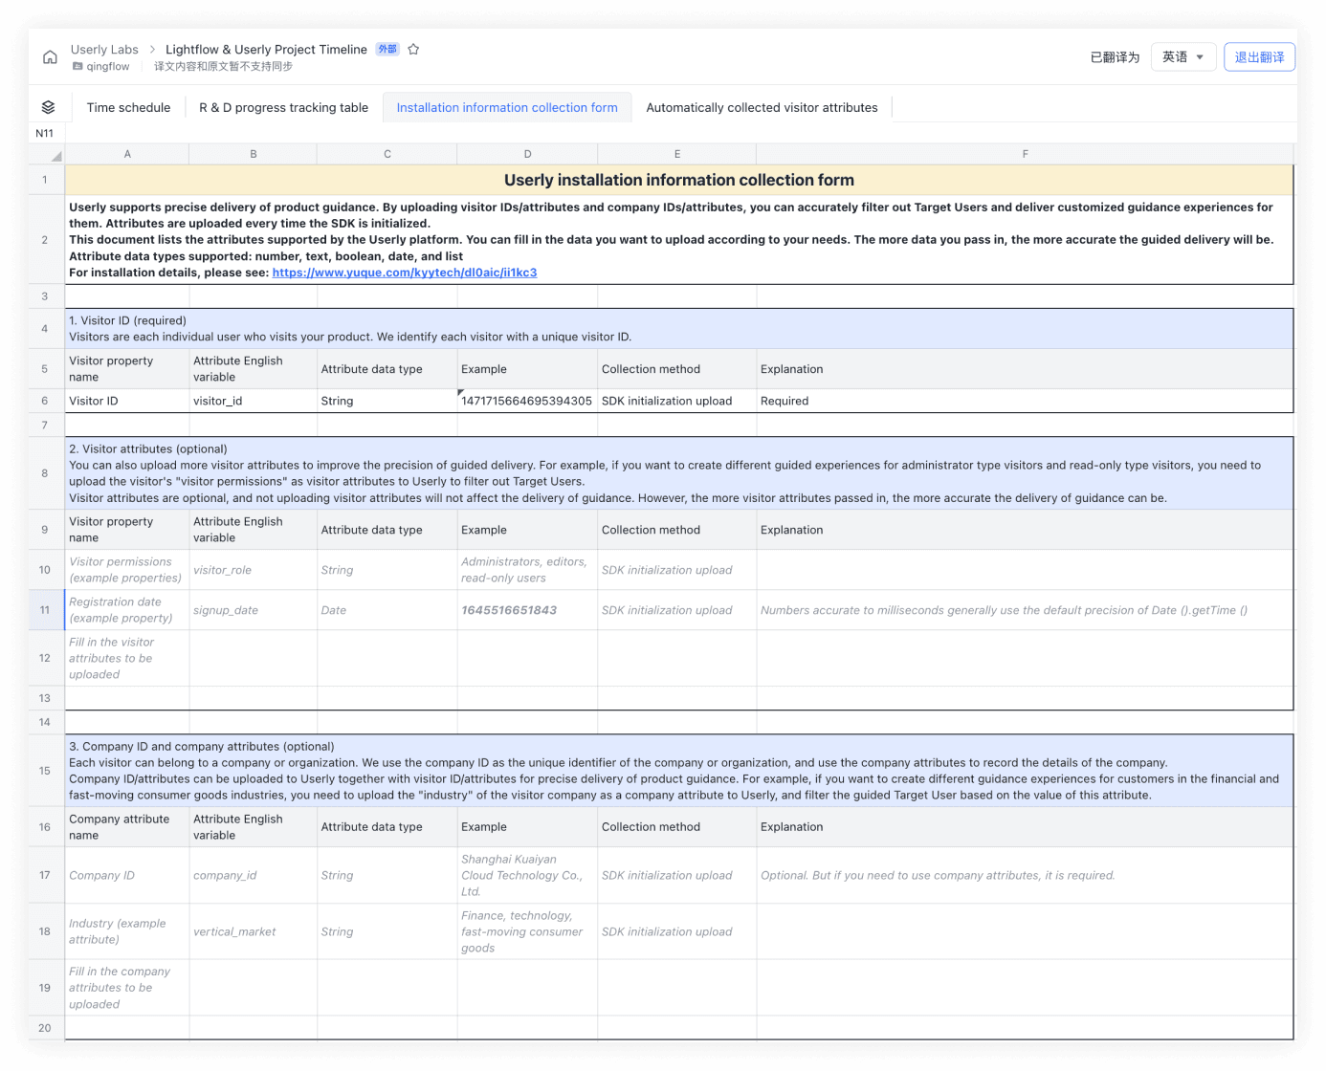Click the N11 cell reference box
Screen dimensions: 1326x1071
(x=45, y=133)
